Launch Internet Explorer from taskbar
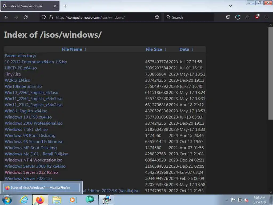 coord(24,200)
